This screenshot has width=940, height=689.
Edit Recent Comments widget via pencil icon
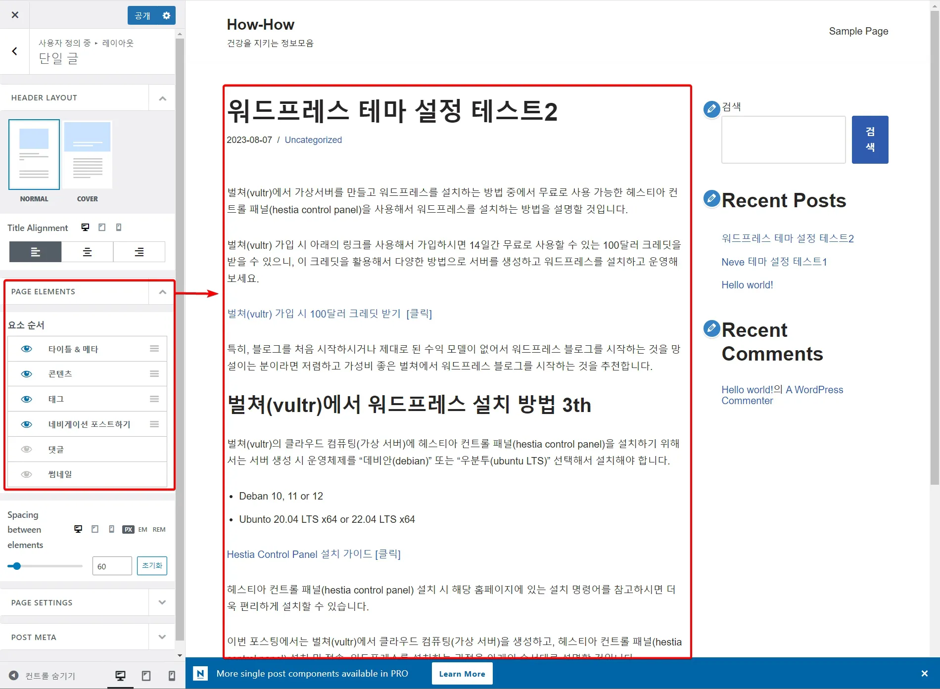(711, 328)
